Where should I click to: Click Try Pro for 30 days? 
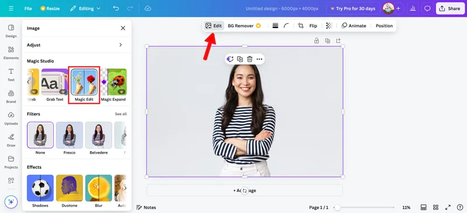tap(353, 9)
